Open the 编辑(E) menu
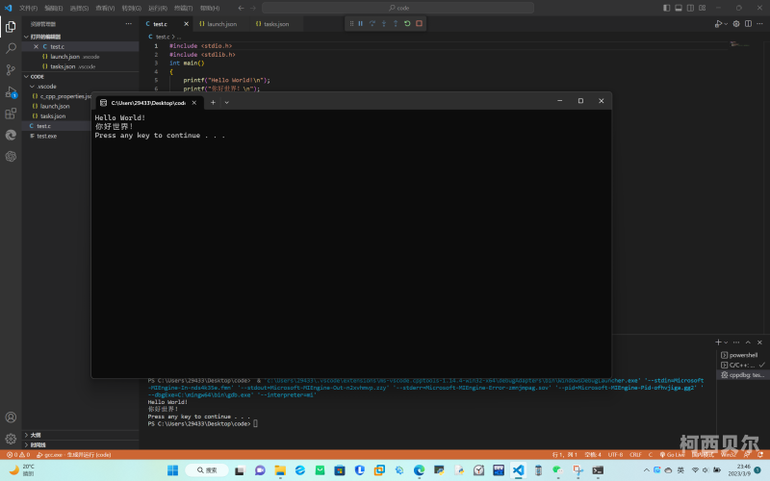This screenshot has height=481, width=770. [54, 8]
